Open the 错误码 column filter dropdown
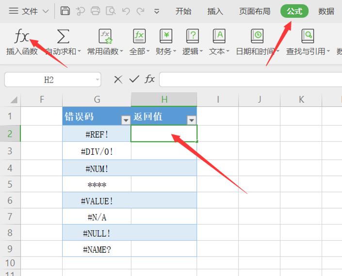Viewport: 342px width, 276px height. 126,120
